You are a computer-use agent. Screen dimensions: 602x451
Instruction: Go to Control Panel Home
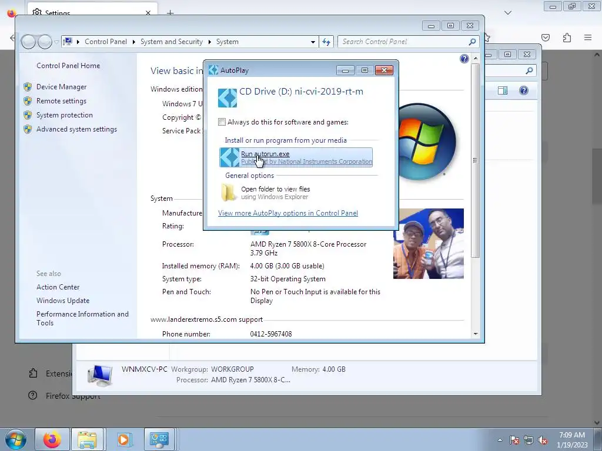[x=68, y=66]
